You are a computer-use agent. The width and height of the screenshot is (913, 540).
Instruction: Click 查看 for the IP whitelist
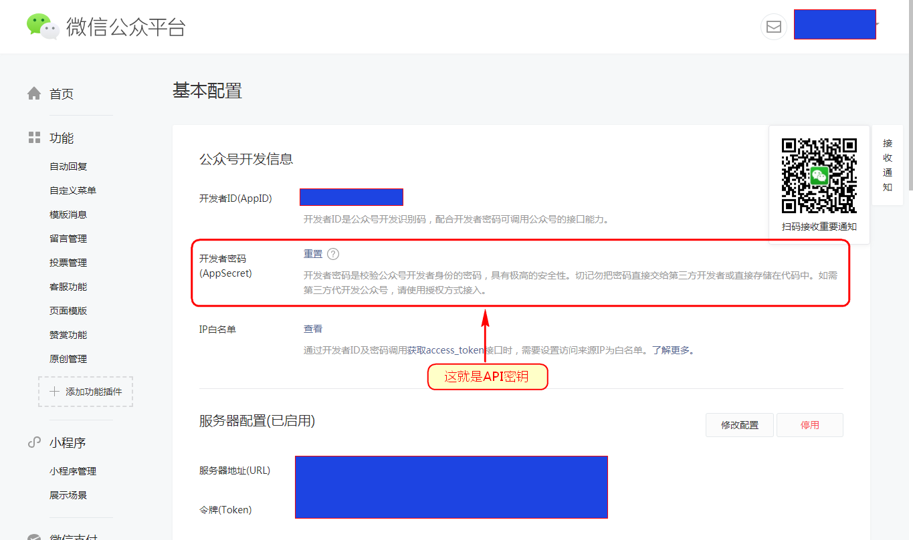click(x=313, y=329)
